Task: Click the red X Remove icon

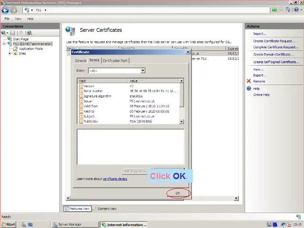Action: [249, 81]
